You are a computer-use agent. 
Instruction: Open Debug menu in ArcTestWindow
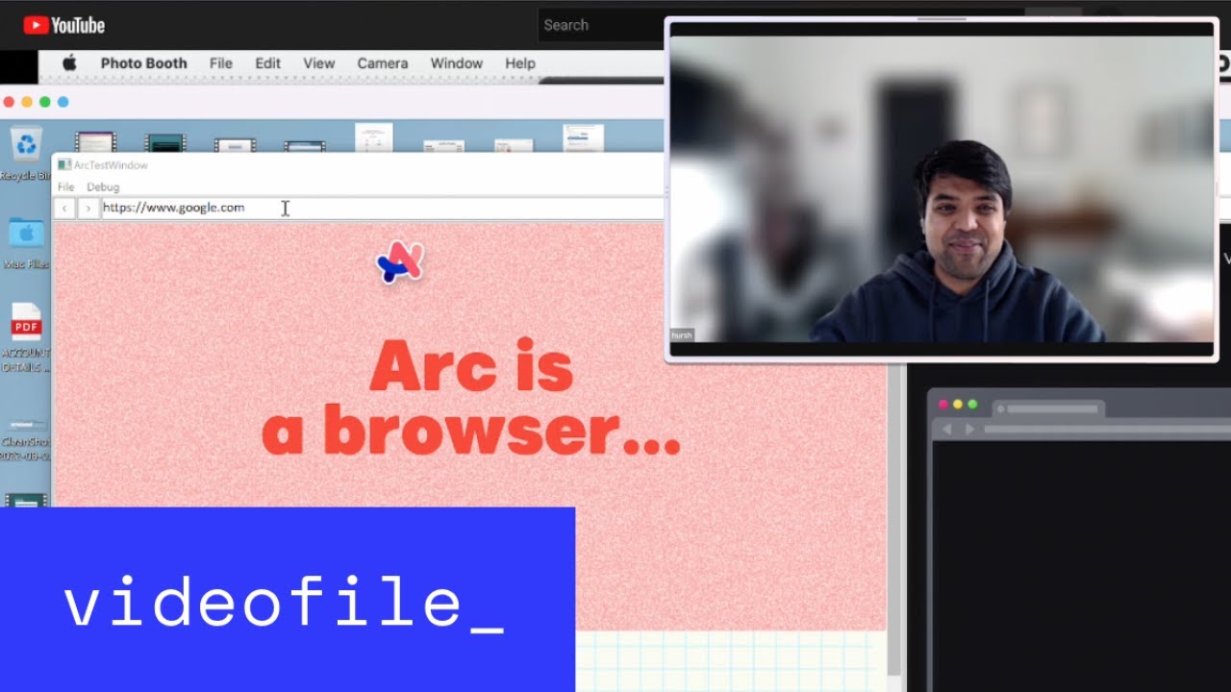(x=103, y=187)
